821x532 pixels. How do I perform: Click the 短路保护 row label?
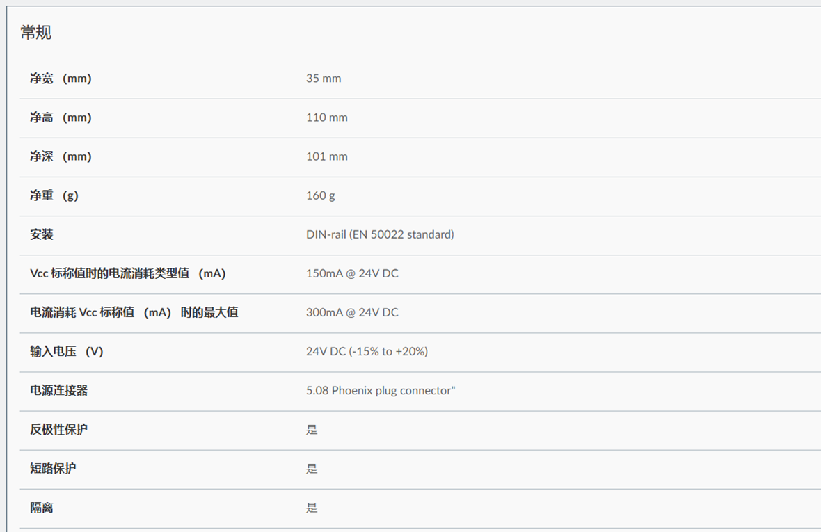click(x=53, y=468)
